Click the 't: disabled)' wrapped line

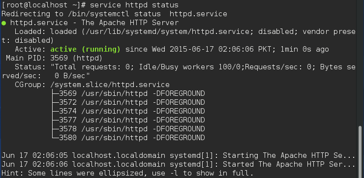28,41
